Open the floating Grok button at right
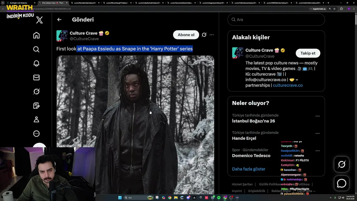357x201 pixels. point(342,164)
